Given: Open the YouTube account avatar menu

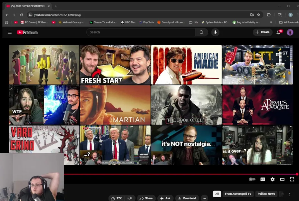Looking at the screenshot, I should (290, 32).
